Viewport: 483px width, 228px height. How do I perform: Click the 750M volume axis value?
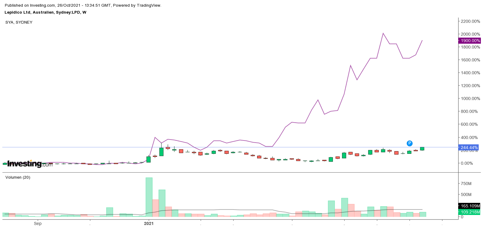pos(466,183)
